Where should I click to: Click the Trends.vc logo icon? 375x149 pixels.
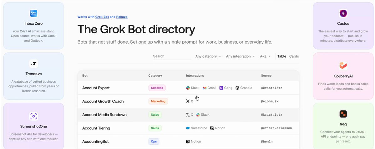(33, 64)
